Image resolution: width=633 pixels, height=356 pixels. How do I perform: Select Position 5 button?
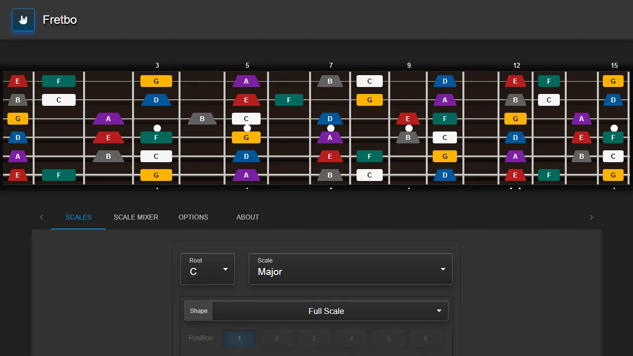[388, 338]
